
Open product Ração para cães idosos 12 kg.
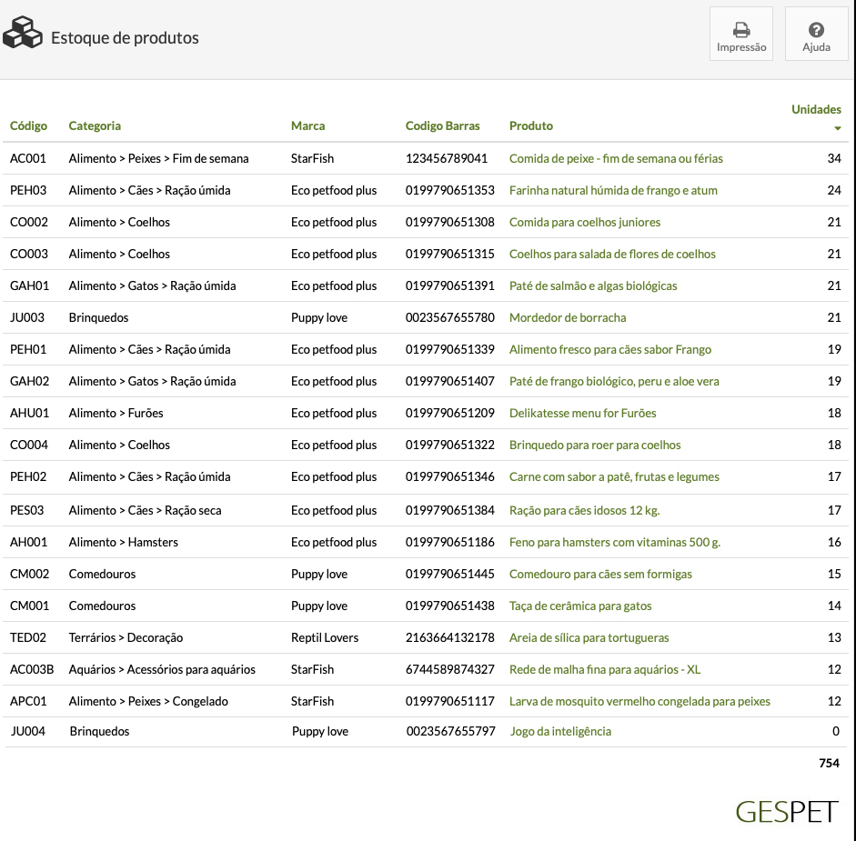(585, 510)
